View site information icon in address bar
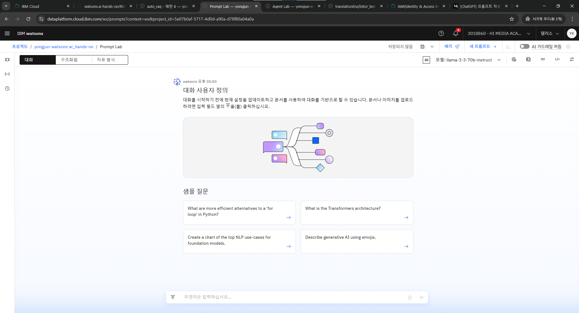The width and height of the screenshot is (579, 313). [x=41, y=19]
